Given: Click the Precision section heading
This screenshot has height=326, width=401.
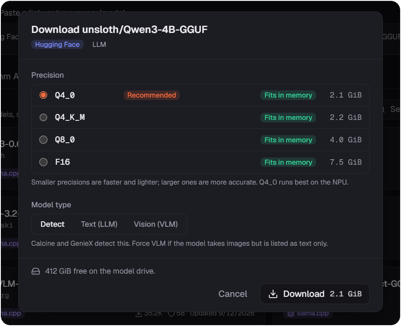Looking at the screenshot, I should point(48,75).
